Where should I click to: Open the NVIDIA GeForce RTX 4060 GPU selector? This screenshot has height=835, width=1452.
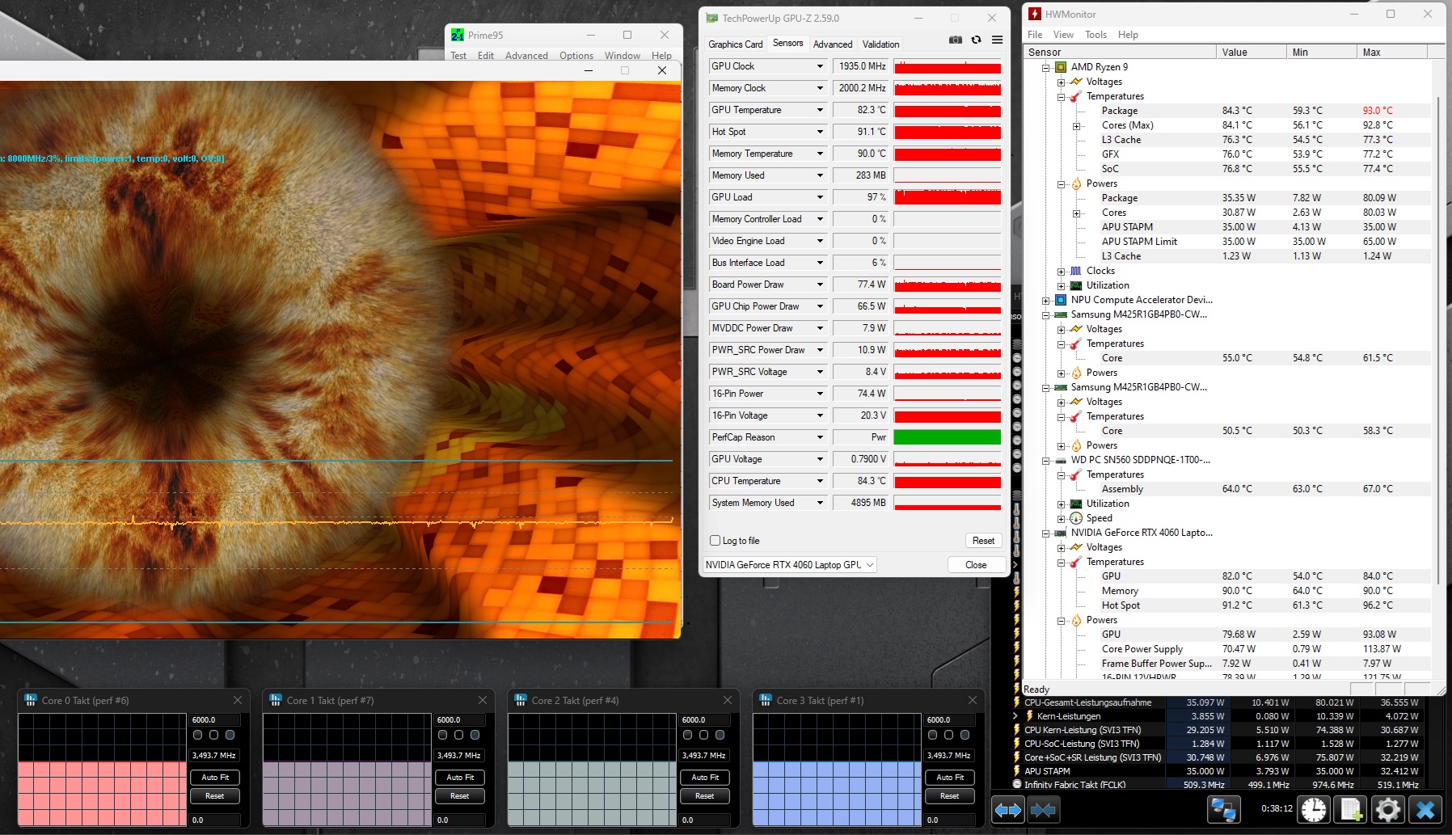(x=790, y=565)
